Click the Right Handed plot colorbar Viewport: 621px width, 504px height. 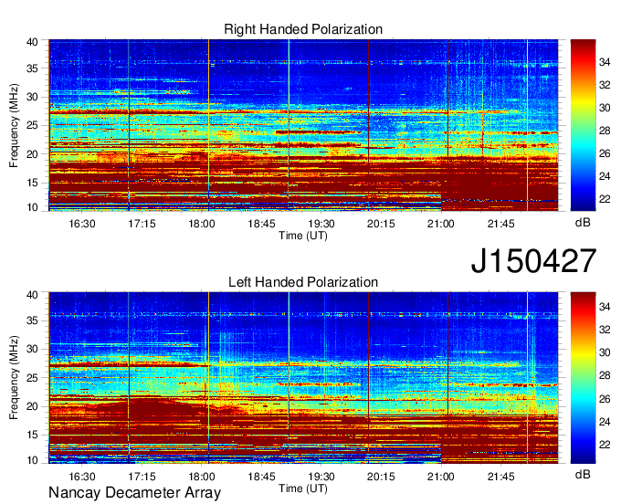coord(583,125)
